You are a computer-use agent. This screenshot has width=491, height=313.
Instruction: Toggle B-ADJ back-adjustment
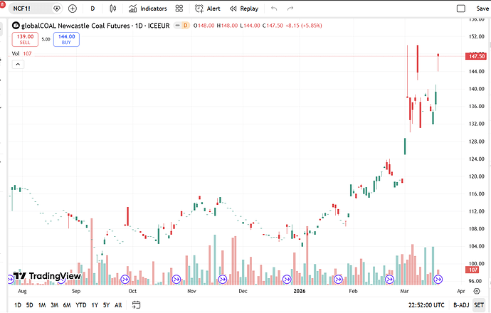tap(461, 305)
